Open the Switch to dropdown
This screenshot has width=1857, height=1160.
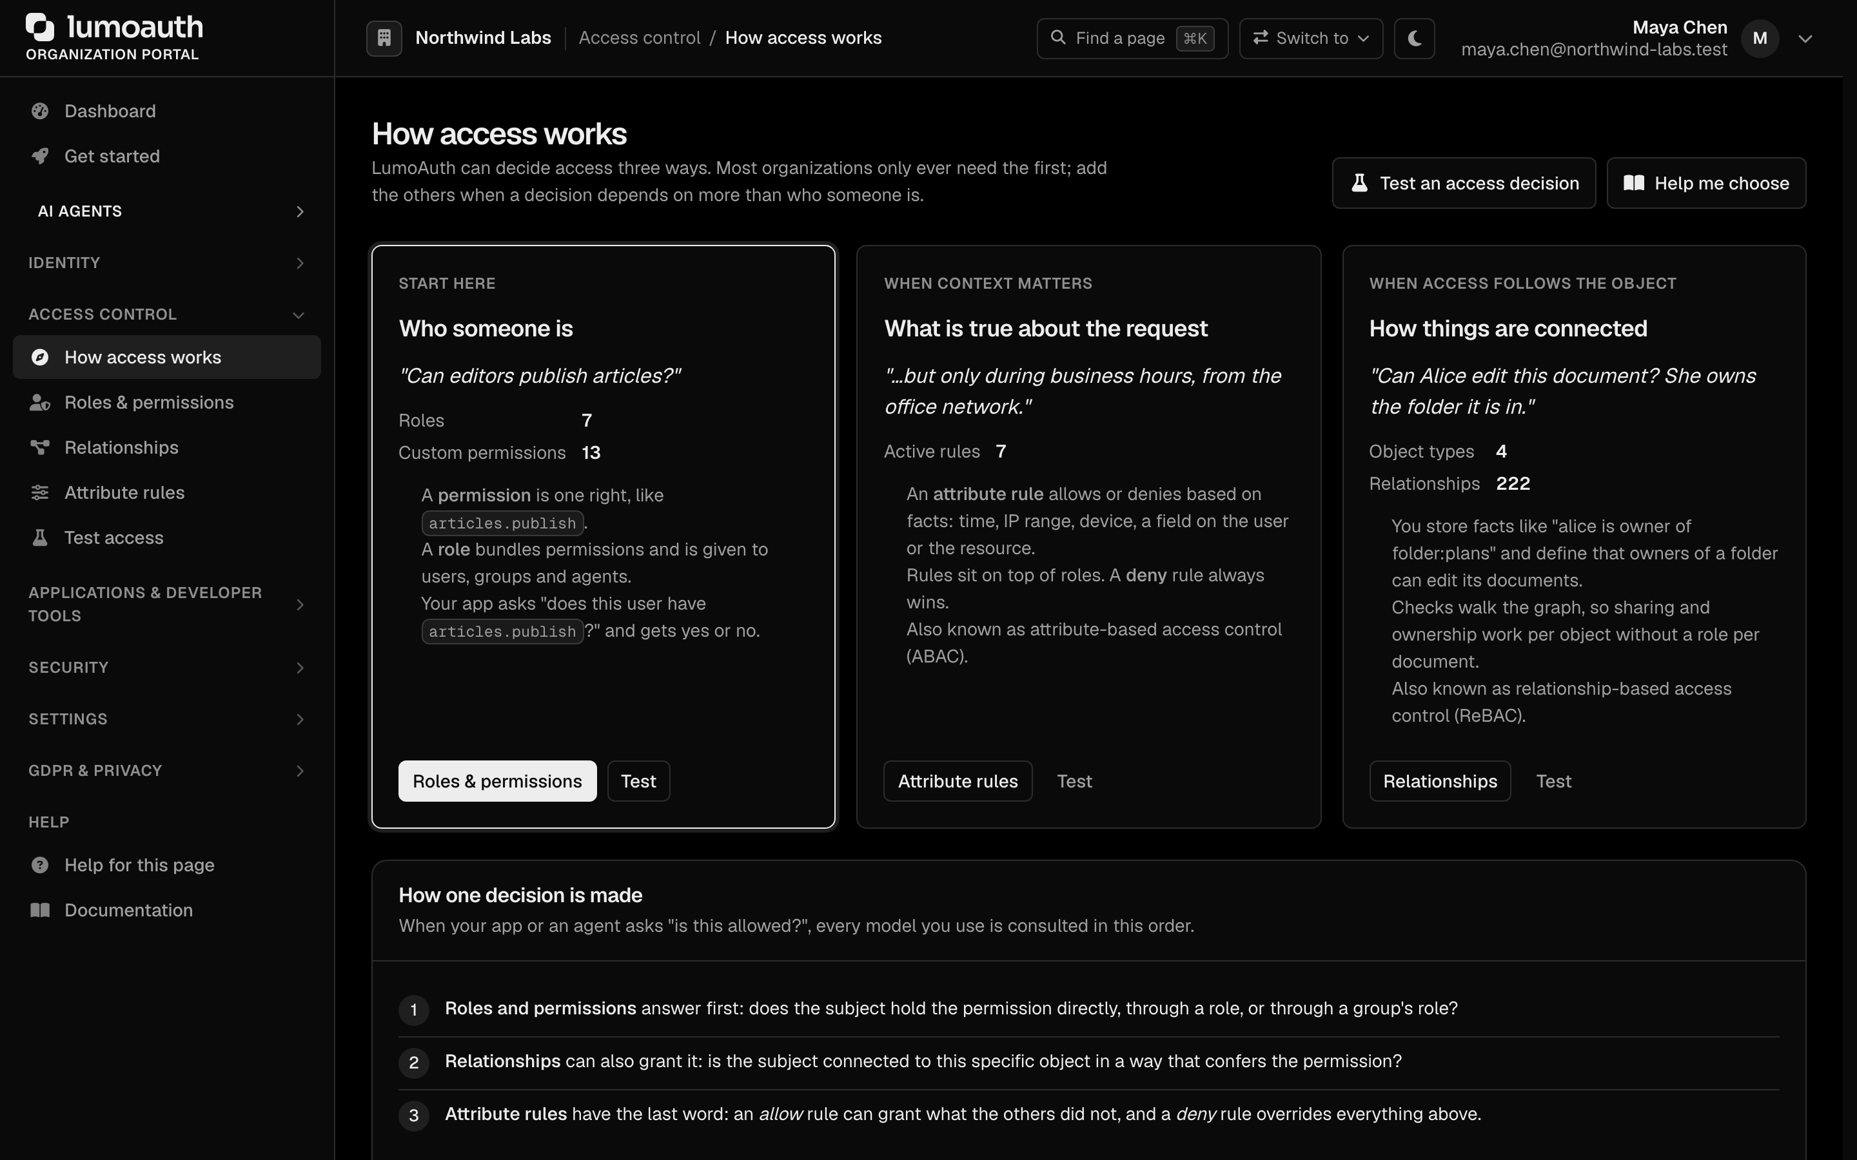pyautogui.click(x=1311, y=37)
